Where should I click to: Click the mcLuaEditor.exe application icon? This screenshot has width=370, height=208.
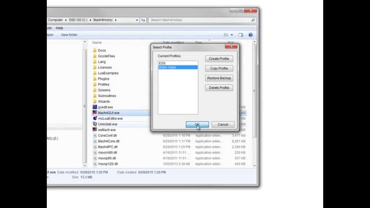95,118
